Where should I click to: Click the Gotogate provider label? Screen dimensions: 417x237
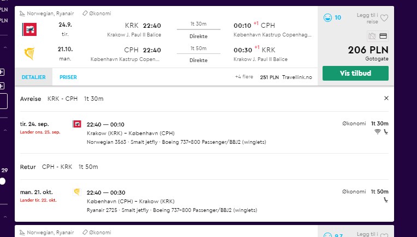[x=377, y=59]
